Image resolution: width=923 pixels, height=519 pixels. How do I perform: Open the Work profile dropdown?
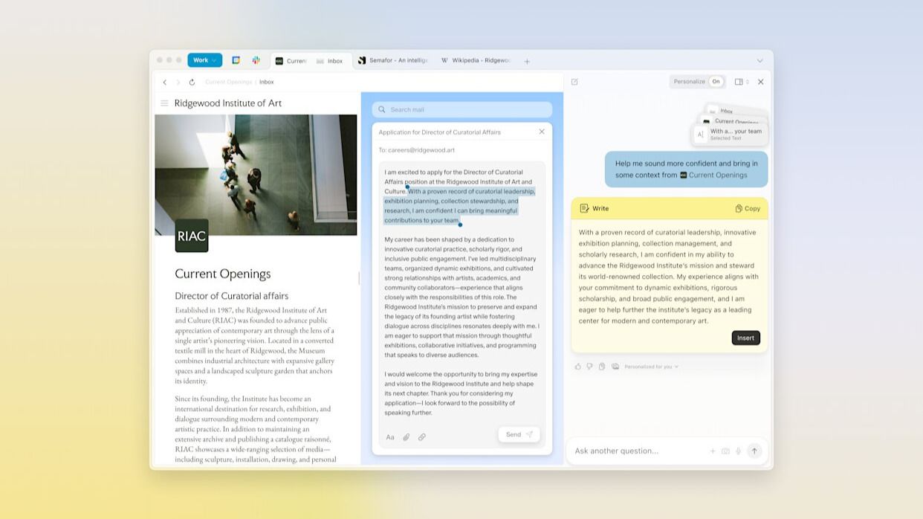click(x=204, y=60)
